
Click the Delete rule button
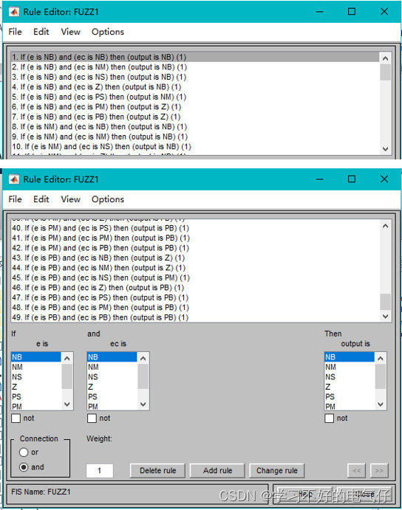click(x=157, y=470)
